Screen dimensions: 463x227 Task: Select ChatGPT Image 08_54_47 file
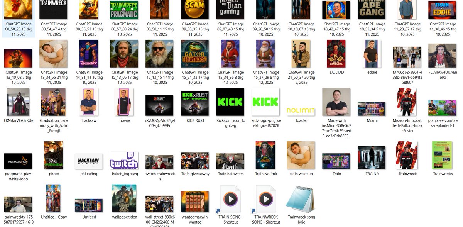[x=54, y=10]
